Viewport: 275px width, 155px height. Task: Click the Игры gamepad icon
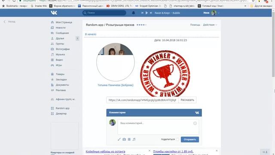(52, 65)
